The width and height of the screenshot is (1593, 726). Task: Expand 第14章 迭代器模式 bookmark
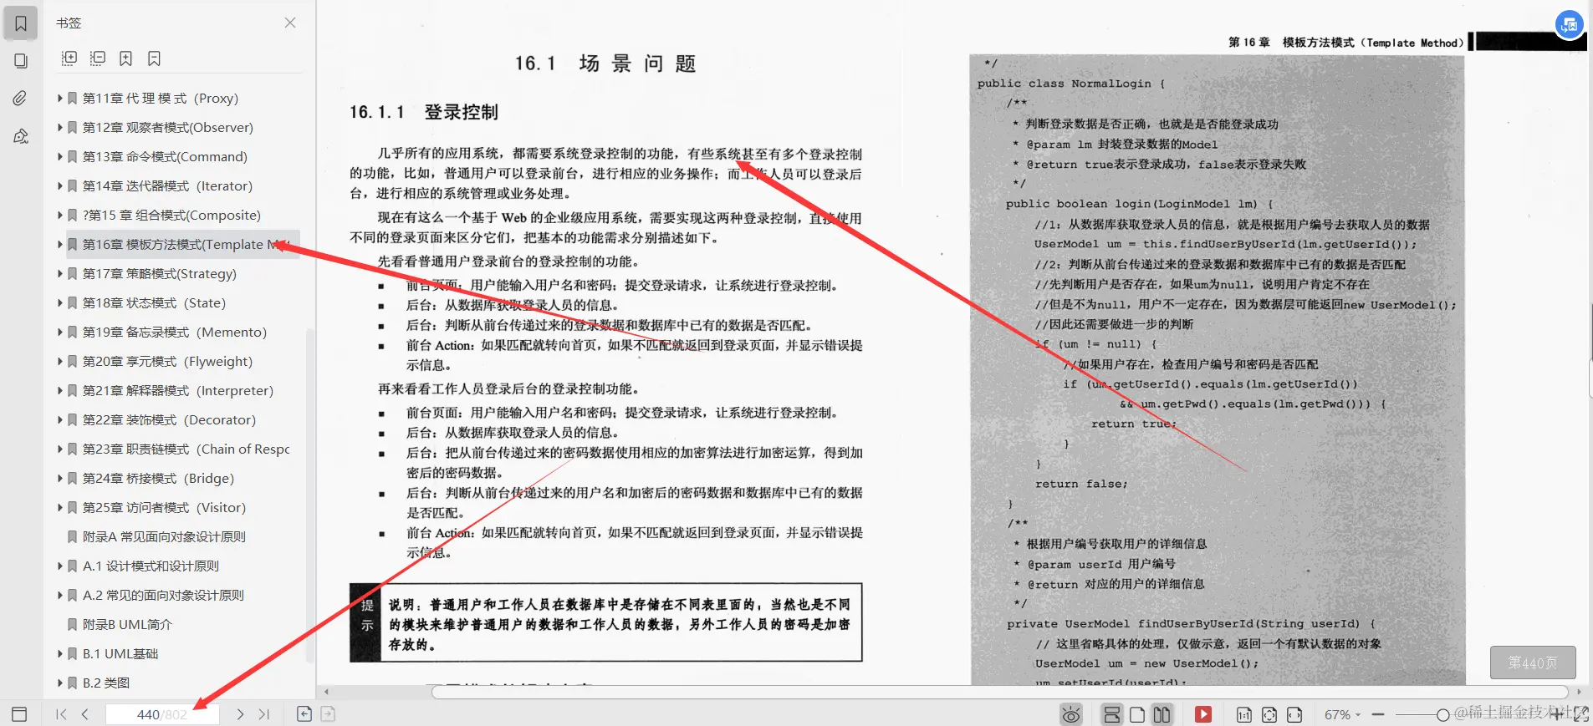coord(60,185)
